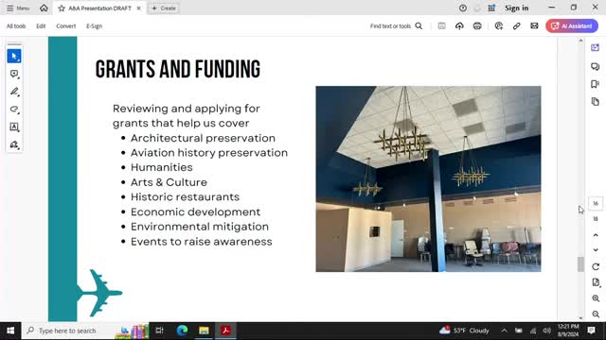Viewport: 606px width, 340px height.
Task: Launch the AI Assistant
Action: (x=572, y=26)
